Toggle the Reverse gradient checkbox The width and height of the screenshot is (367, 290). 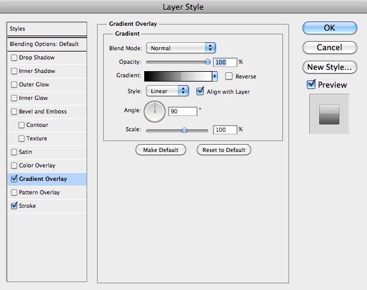pos(229,76)
